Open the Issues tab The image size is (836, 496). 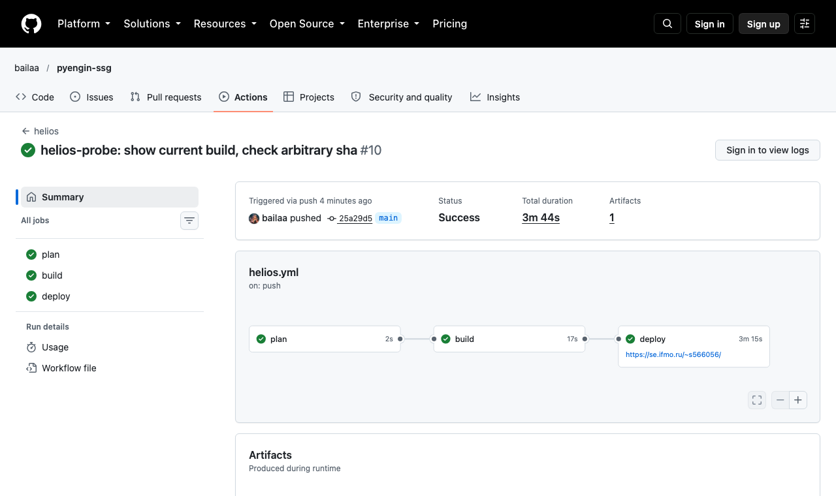click(91, 97)
